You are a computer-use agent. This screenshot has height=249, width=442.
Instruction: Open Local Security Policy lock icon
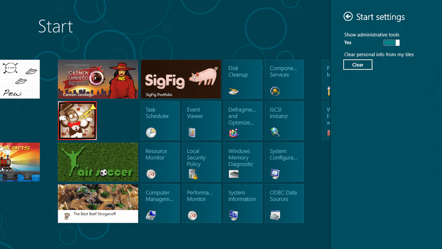click(193, 174)
